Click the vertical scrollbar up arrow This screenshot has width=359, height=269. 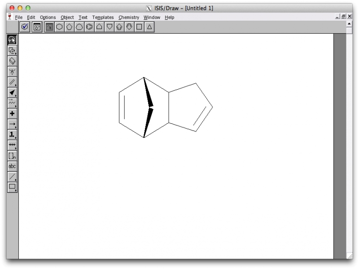(x=349, y=24)
